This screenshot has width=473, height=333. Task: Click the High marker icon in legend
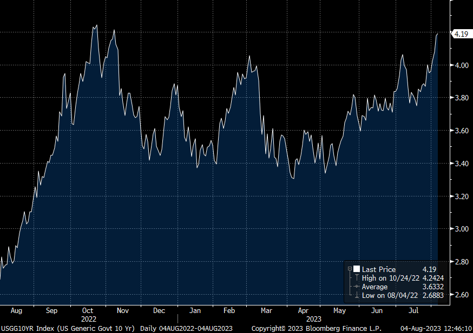coord(357,278)
